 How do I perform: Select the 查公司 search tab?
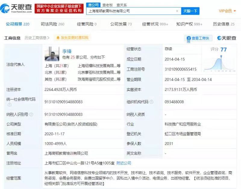pos(93,5)
